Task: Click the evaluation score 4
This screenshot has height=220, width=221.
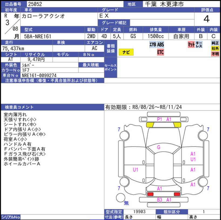Action: click(x=206, y=19)
